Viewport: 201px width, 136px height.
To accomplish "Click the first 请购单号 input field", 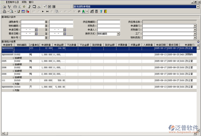I will coord(33,22).
